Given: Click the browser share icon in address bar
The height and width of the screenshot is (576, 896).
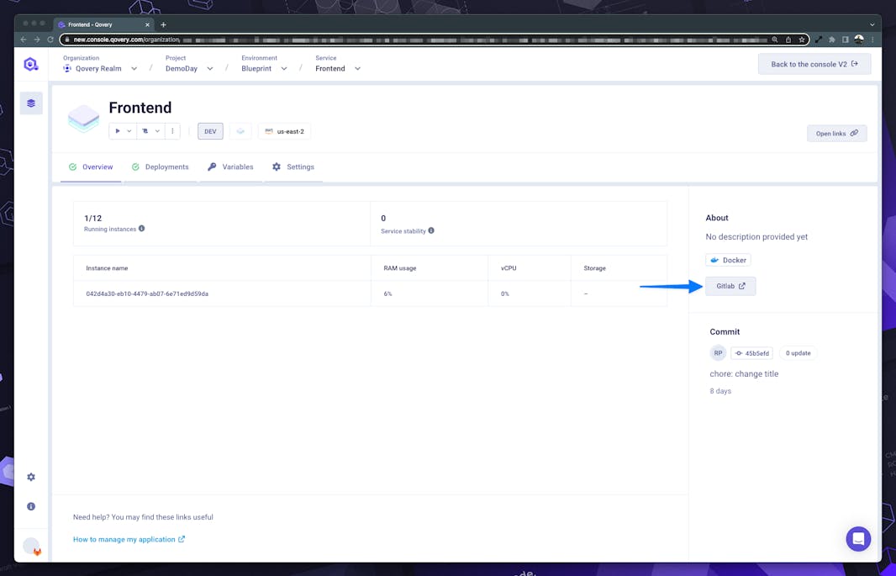Looking at the screenshot, I should pos(788,40).
